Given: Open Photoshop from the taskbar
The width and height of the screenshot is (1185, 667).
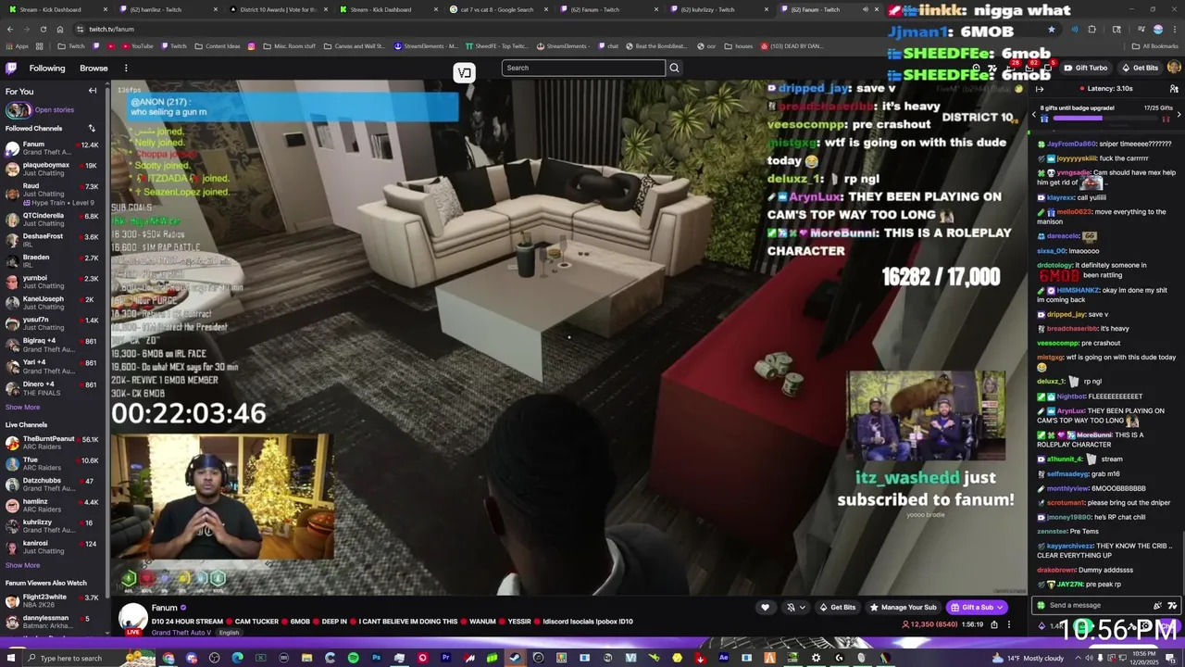Looking at the screenshot, I should (376, 658).
